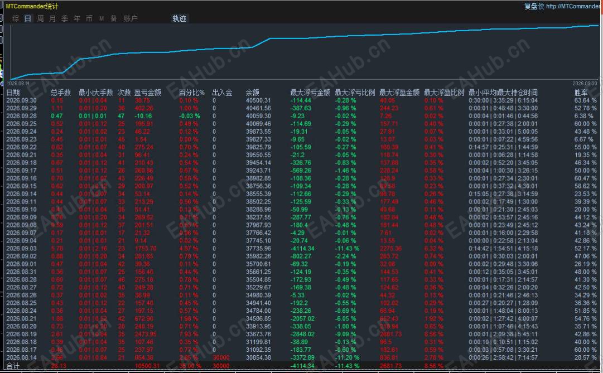Open the 周 weekly tab
The height and width of the screenshot is (373, 603).
point(40,18)
